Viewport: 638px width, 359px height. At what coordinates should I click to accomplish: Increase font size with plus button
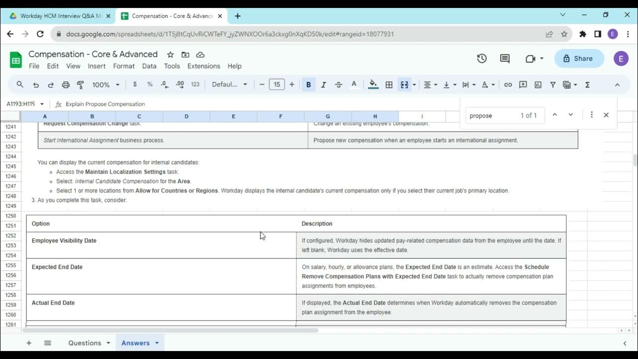tap(292, 85)
